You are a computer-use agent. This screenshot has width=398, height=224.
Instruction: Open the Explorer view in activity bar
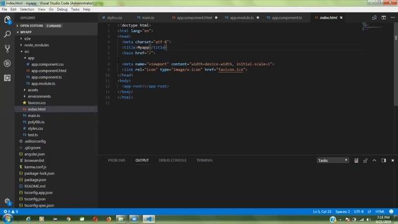pos(7,20)
